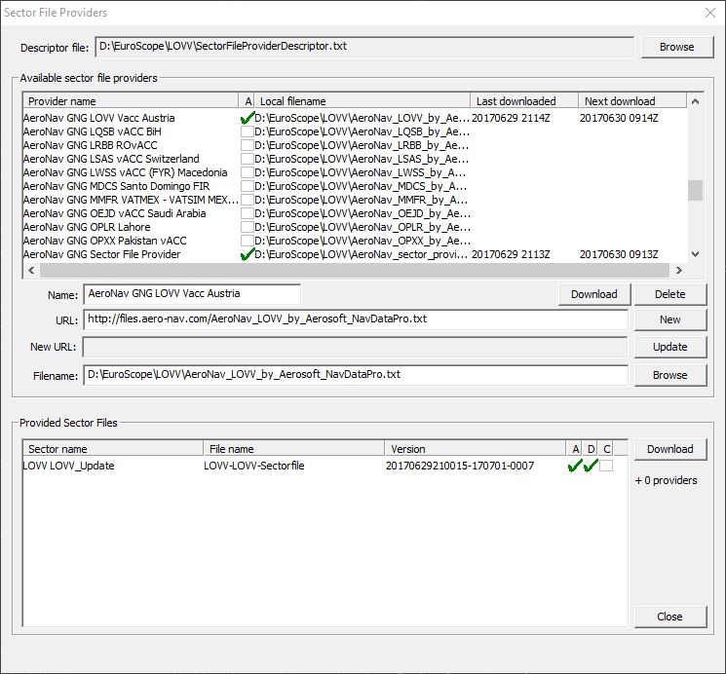Click the Version column header in sector files

click(475, 449)
